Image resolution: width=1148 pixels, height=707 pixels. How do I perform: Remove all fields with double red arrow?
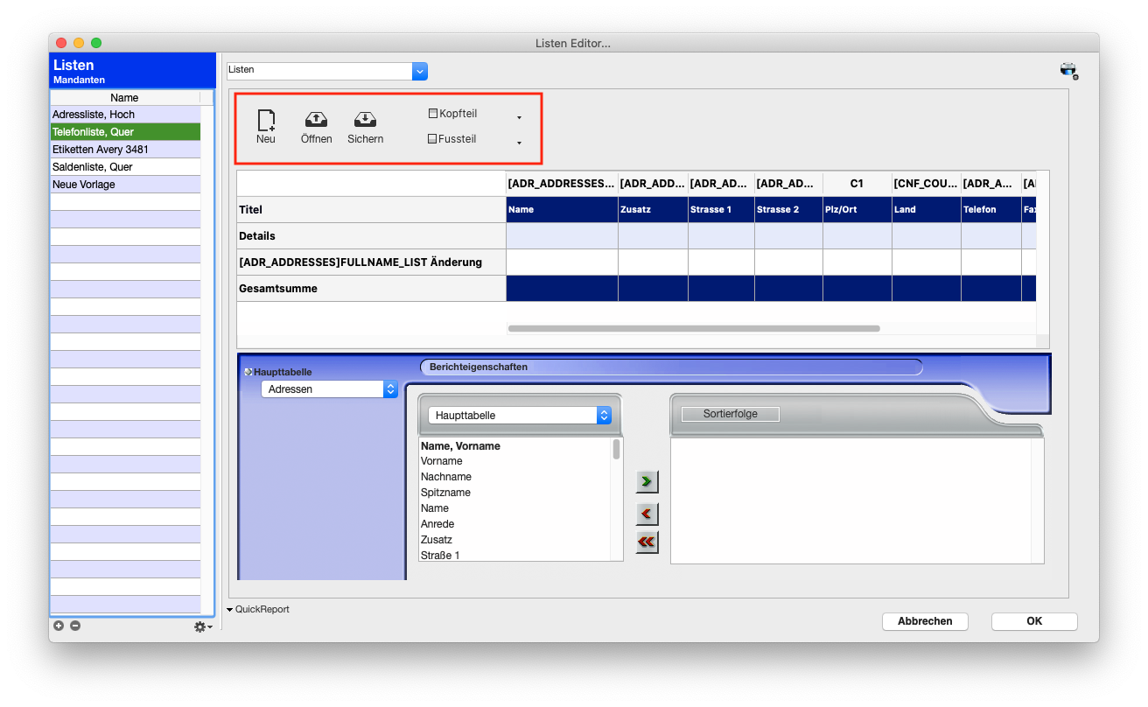647,542
